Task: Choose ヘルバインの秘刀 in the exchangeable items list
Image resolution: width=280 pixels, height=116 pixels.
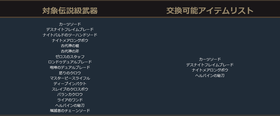Action: 210,75
